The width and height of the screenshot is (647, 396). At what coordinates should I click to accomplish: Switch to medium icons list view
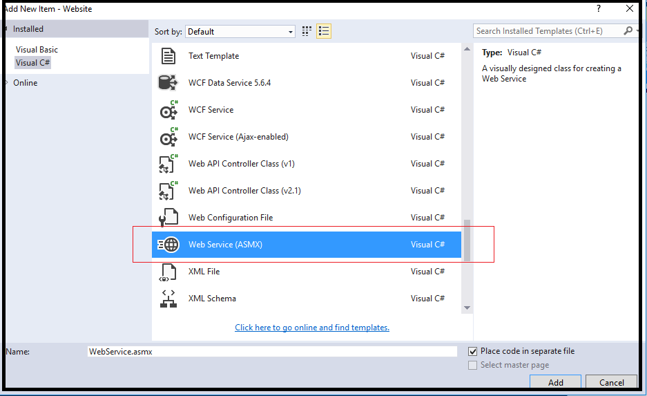click(324, 31)
